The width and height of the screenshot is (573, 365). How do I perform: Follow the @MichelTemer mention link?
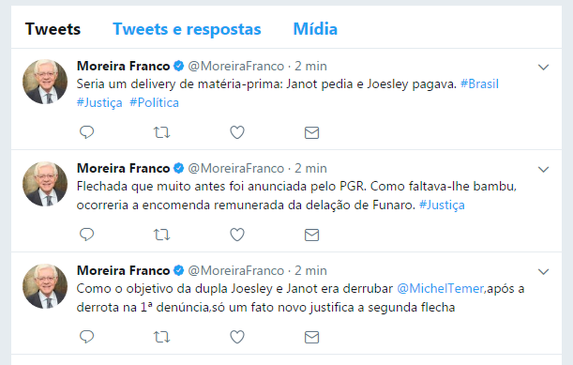point(440,289)
